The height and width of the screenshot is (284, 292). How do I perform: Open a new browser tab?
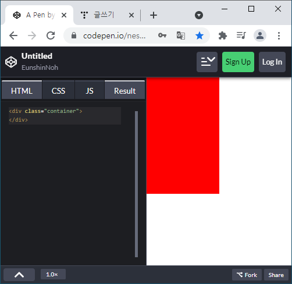(x=154, y=15)
